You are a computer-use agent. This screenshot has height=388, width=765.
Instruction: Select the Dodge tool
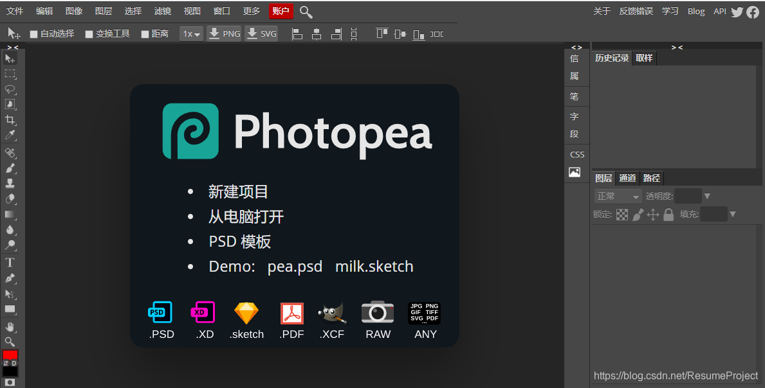tap(10, 245)
